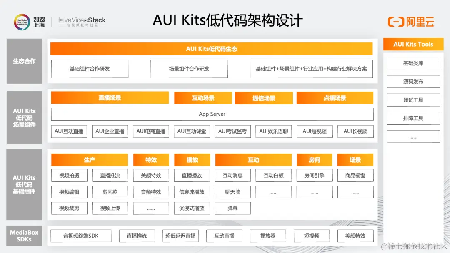Click the '房间' orange header
450x253 pixels.
coord(315,160)
